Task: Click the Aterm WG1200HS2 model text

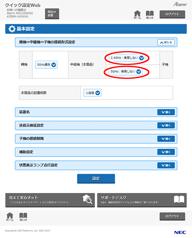Action: point(20,13)
